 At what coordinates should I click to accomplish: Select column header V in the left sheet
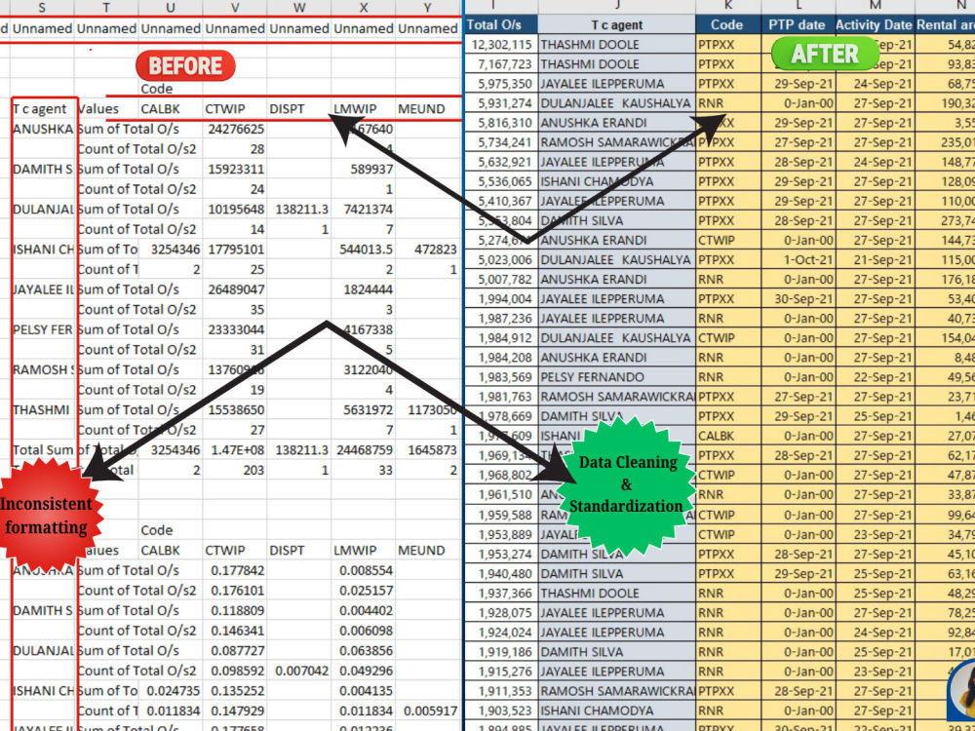(x=235, y=8)
